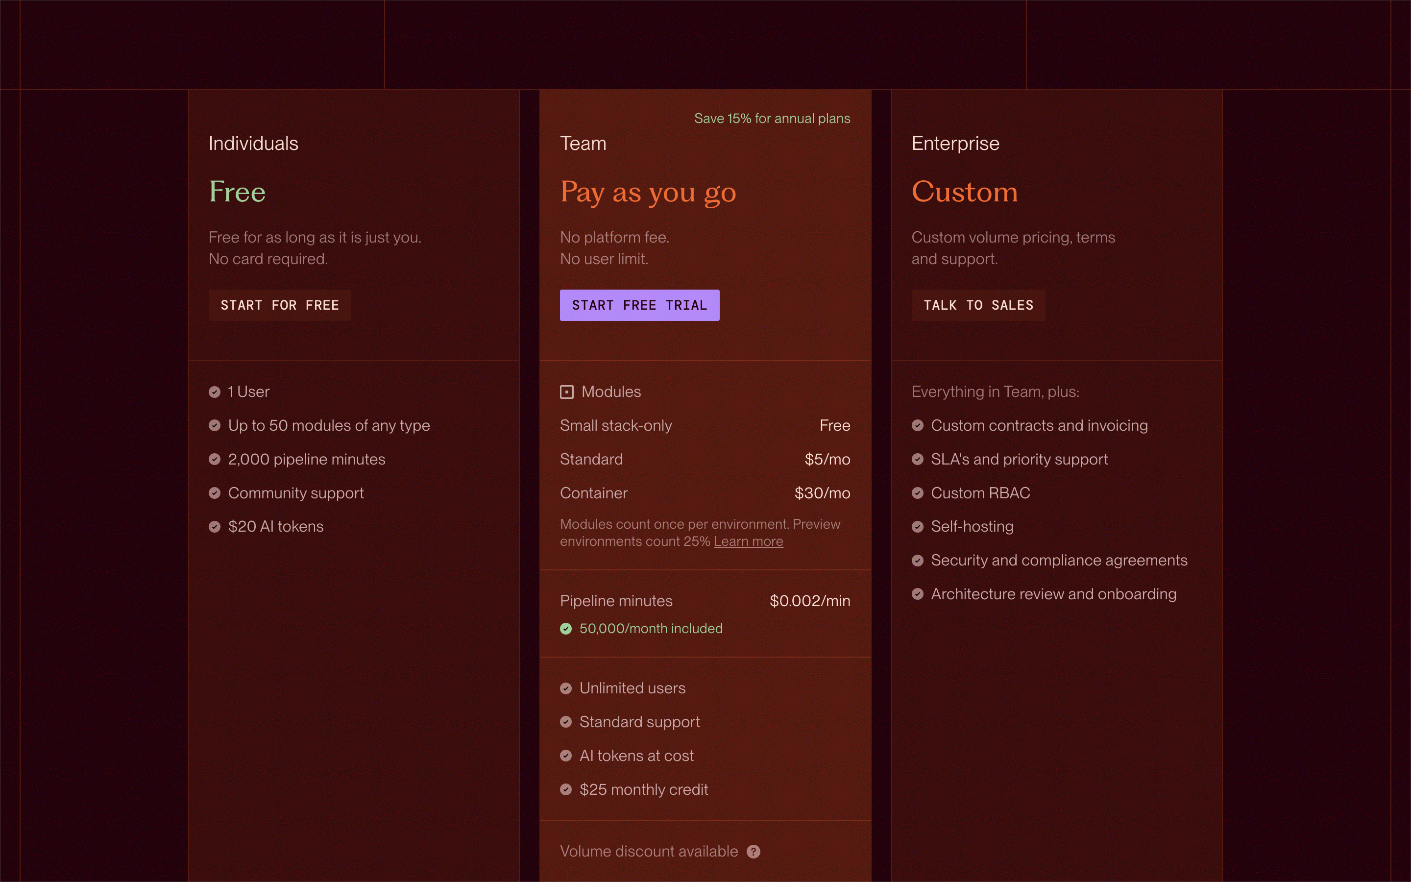Click the TALK TO SALES button

[x=978, y=305]
